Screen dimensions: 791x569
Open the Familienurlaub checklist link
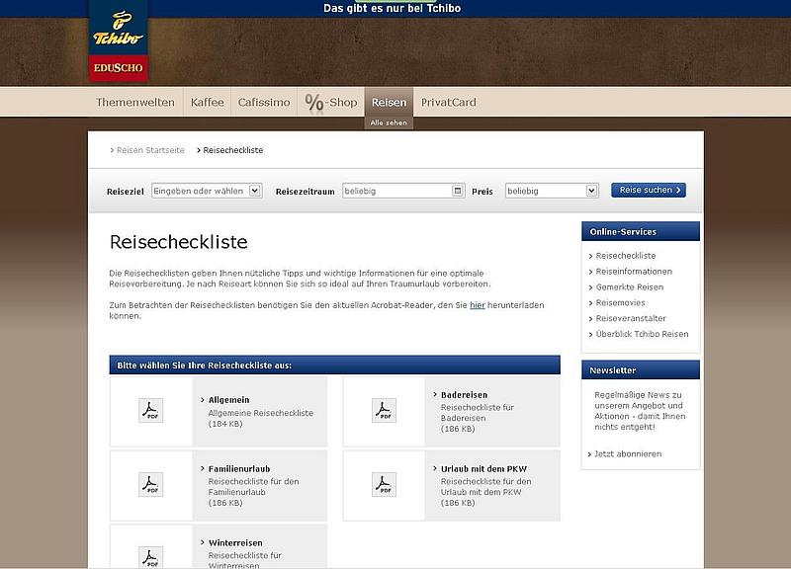pyautogui.click(x=239, y=468)
